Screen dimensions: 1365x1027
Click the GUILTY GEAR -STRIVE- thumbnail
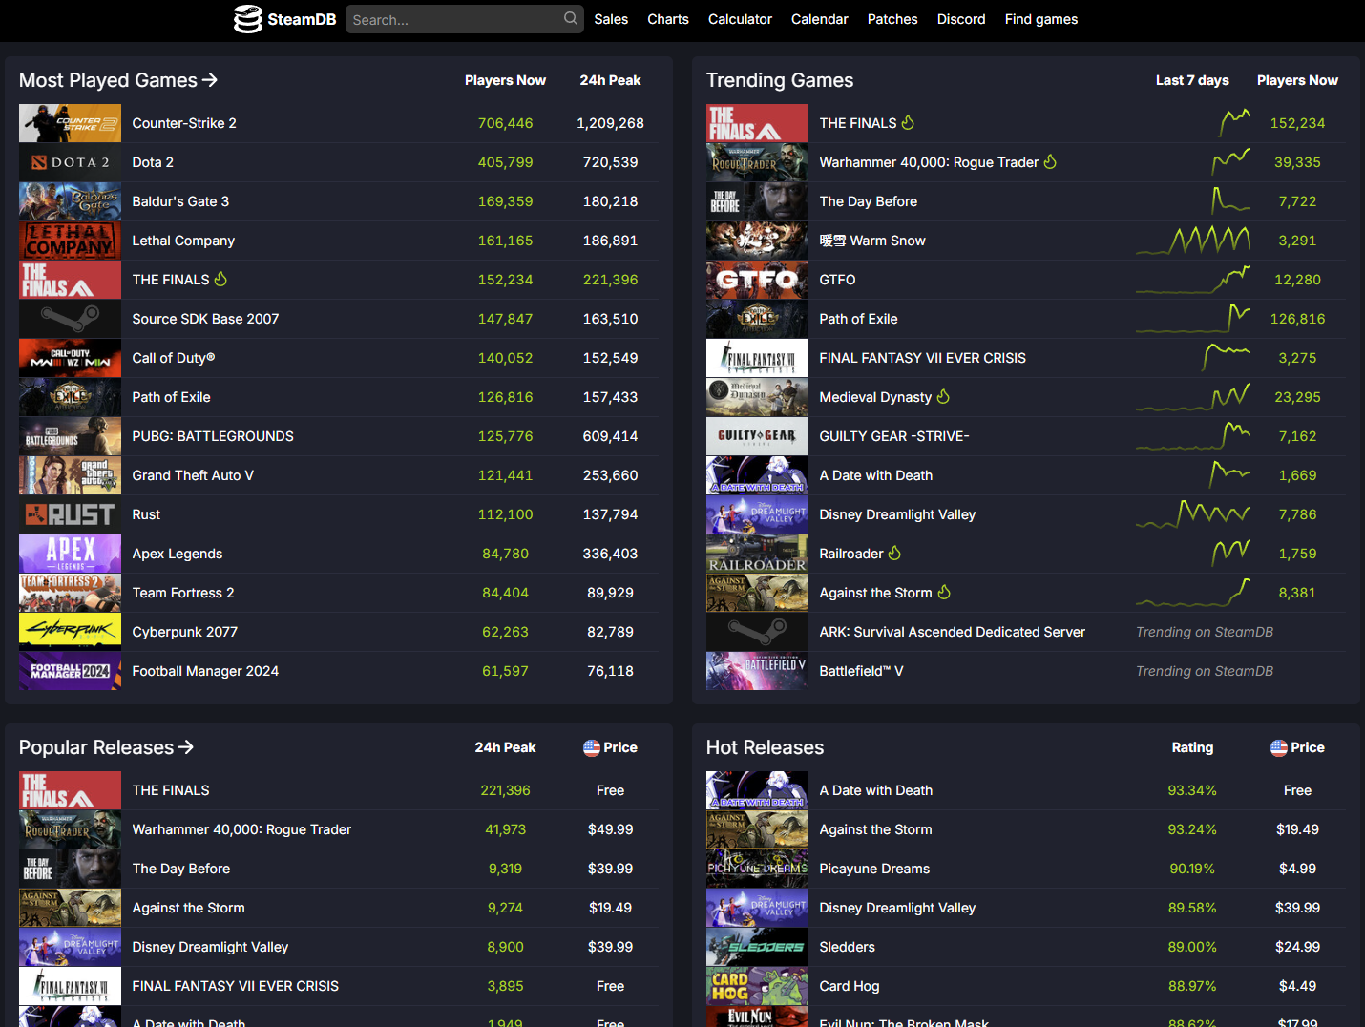[x=758, y=436]
